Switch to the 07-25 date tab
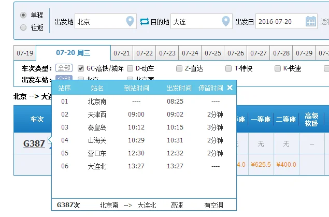The height and width of the screenshot is (217, 329). click(x=213, y=53)
